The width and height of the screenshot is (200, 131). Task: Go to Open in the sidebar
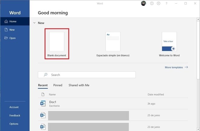(x=15, y=38)
